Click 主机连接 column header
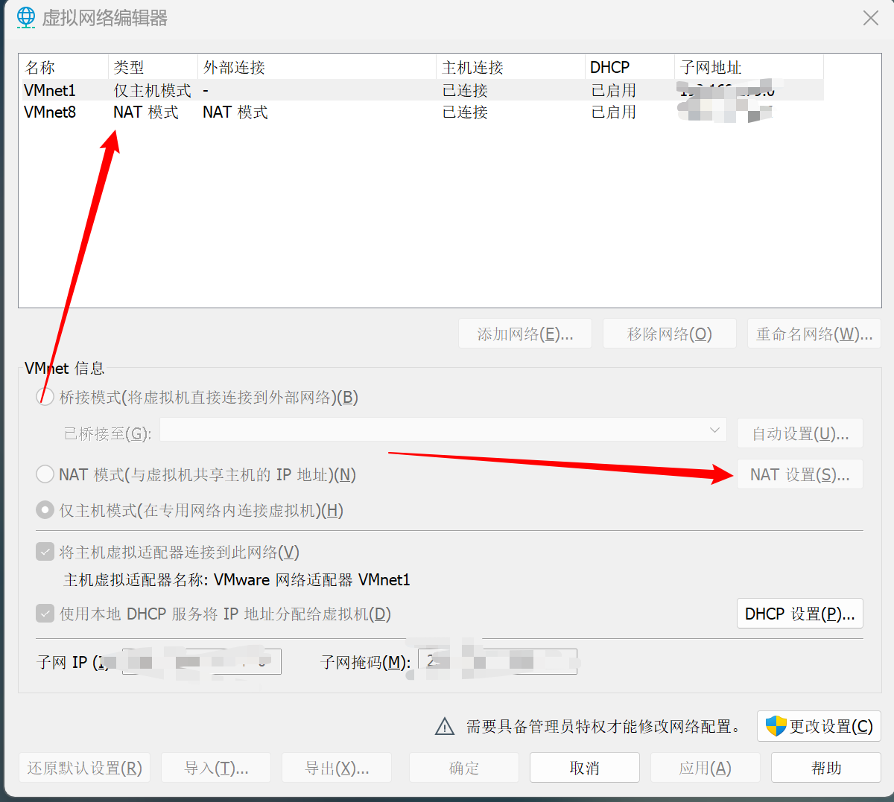The image size is (894, 802). click(x=510, y=67)
